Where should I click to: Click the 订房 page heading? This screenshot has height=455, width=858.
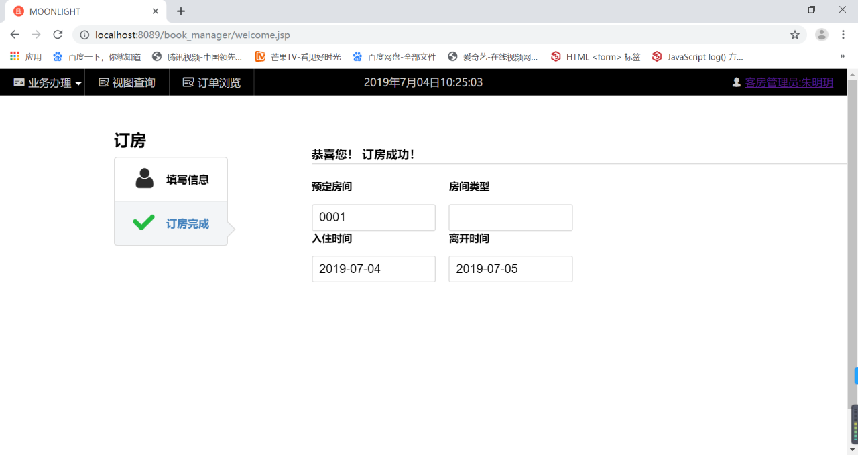point(130,141)
